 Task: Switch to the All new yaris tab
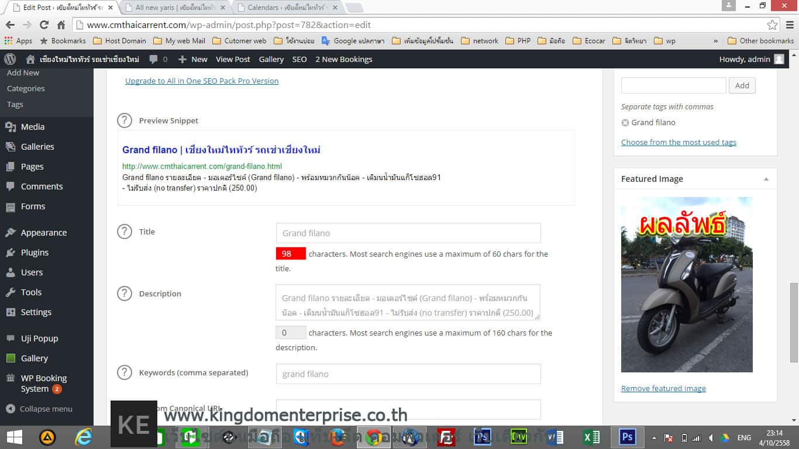(x=175, y=8)
